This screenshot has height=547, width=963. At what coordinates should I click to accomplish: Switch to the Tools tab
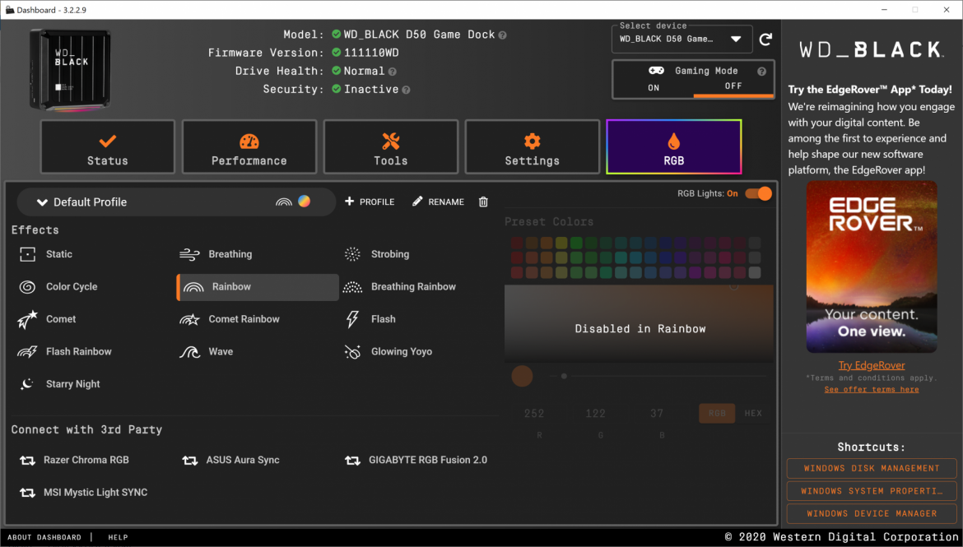click(x=391, y=147)
